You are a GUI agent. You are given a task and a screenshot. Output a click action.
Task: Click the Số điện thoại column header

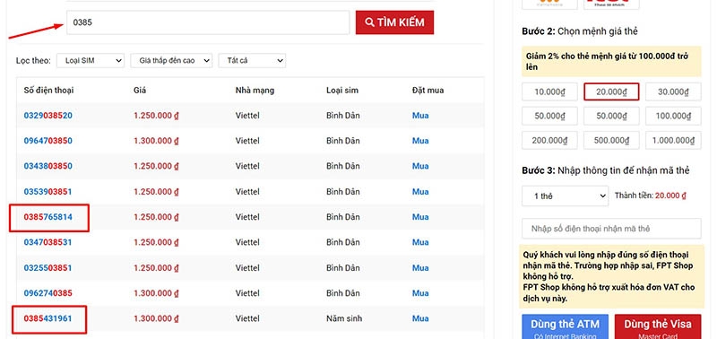[48, 91]
